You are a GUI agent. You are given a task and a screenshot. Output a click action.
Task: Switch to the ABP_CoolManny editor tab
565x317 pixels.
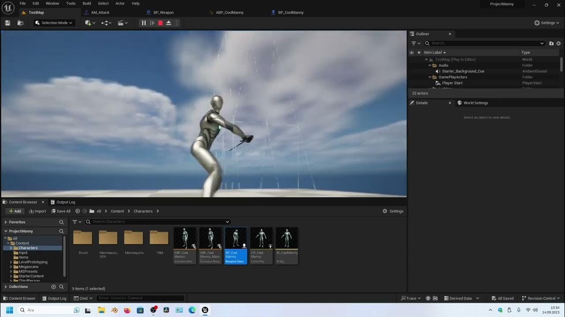230,12
